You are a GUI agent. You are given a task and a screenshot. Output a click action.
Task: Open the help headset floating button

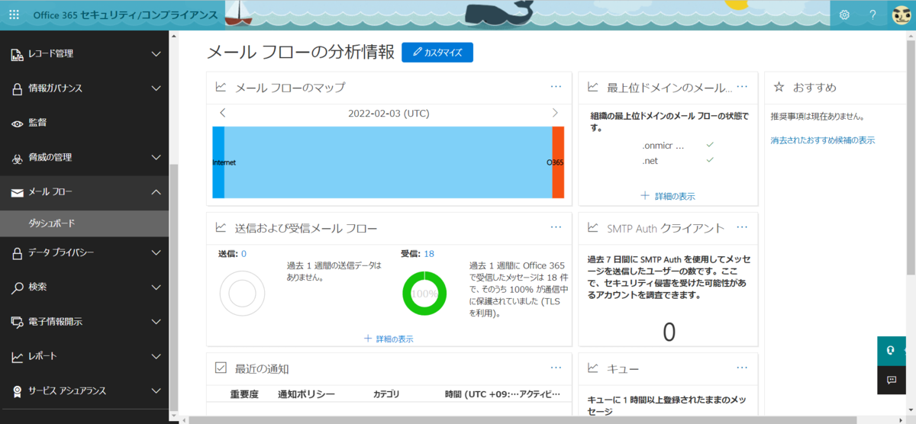[x=890, y=349]
